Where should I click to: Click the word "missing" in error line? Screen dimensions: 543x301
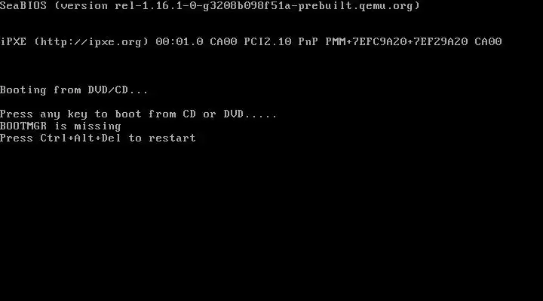[97, 126]
